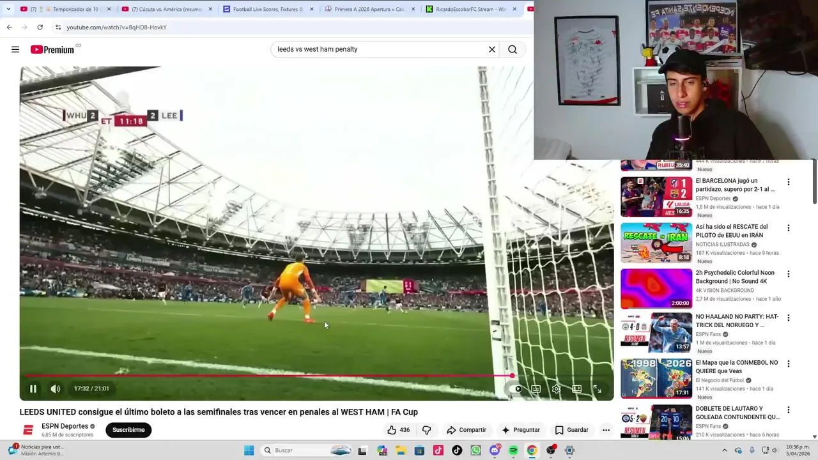Click the page vertical scrollbar
The image size is (818, 460).
click(x=814, y=181)
